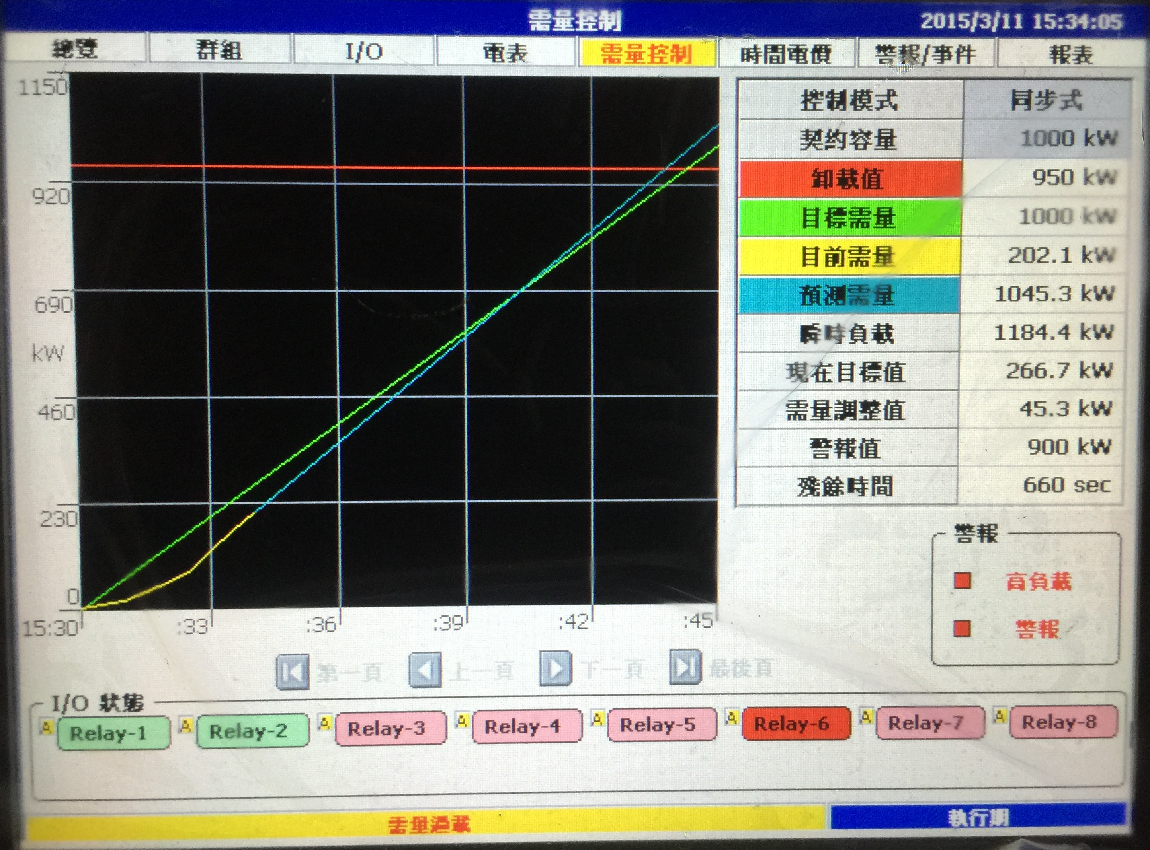
Task: Open the I/O tab
Action: (x=364, y=51)
